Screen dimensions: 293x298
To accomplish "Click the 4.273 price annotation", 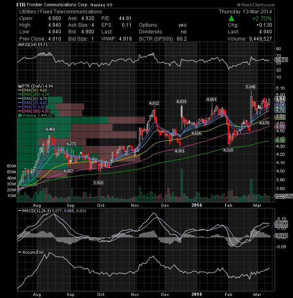I will (x=71, y=144).
